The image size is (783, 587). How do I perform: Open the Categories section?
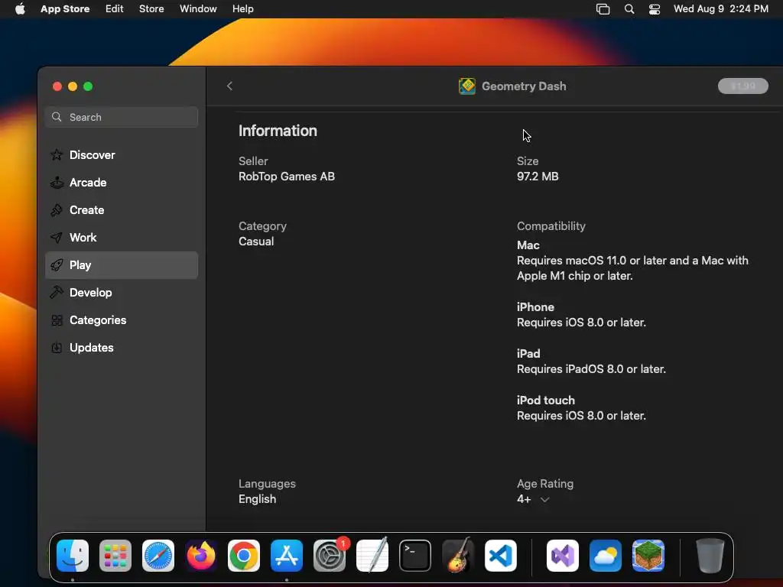[x=122, y=320]
